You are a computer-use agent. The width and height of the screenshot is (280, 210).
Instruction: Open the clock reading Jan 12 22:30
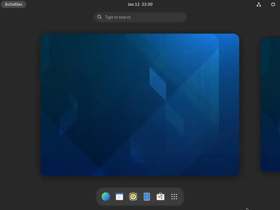[x=140, y=4]
